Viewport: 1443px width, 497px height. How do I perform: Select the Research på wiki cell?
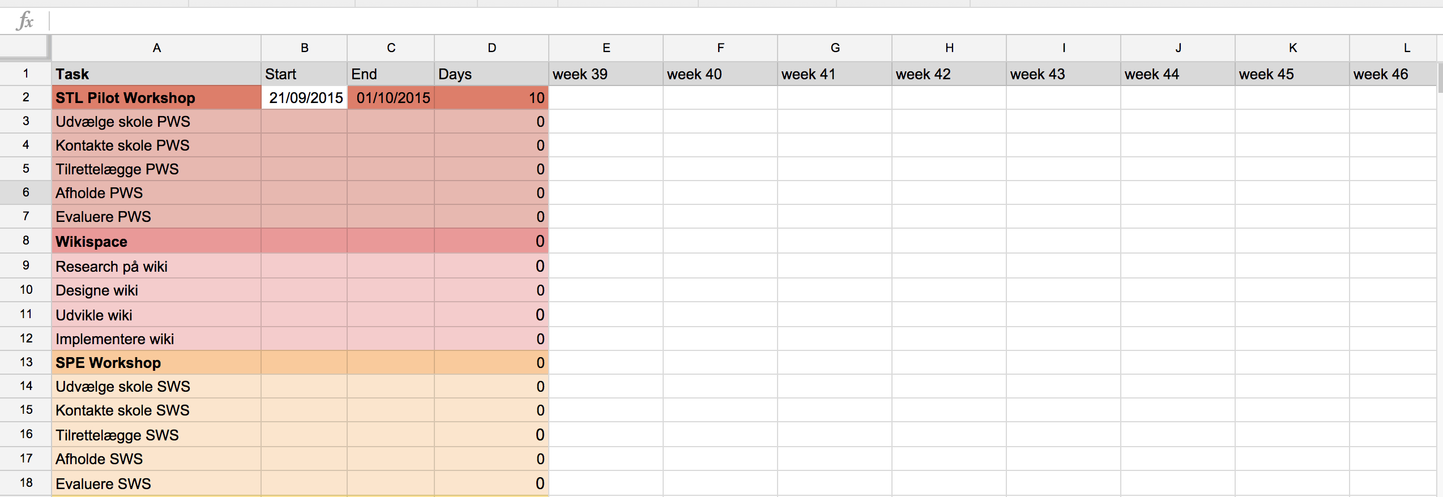click(156, 267)
